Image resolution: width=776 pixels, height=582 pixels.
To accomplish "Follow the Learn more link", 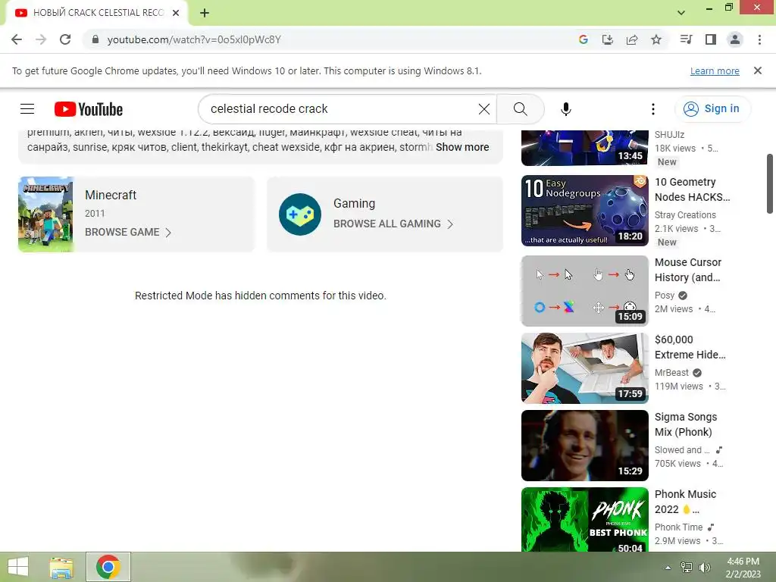I will click(715, 70).
